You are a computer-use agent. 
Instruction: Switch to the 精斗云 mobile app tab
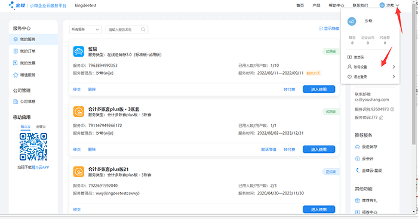click(x=26, y=127)
